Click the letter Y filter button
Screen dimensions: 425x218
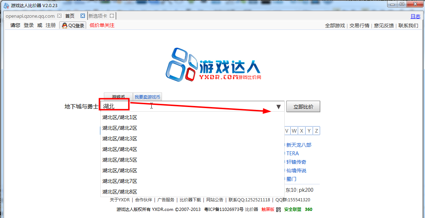(x=309, y=131)
